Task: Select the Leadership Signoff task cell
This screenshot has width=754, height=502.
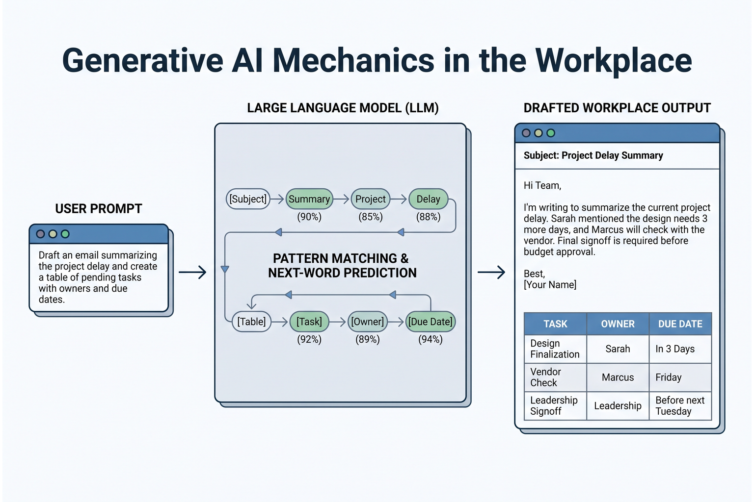Action: [555, 406]
